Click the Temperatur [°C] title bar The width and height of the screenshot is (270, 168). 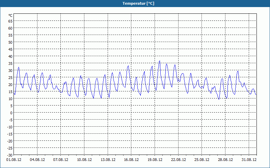(135, 3)
